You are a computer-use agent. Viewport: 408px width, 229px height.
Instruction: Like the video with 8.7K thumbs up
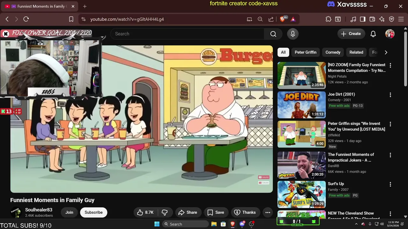coord(145,212)
